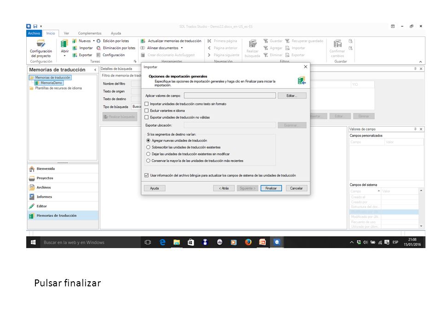This screenshot has height=332, width=442.
Task: Uncheck 'Usar información del archivo bilingüe' option
Action: pyautogui.click(x=146, y=175)
